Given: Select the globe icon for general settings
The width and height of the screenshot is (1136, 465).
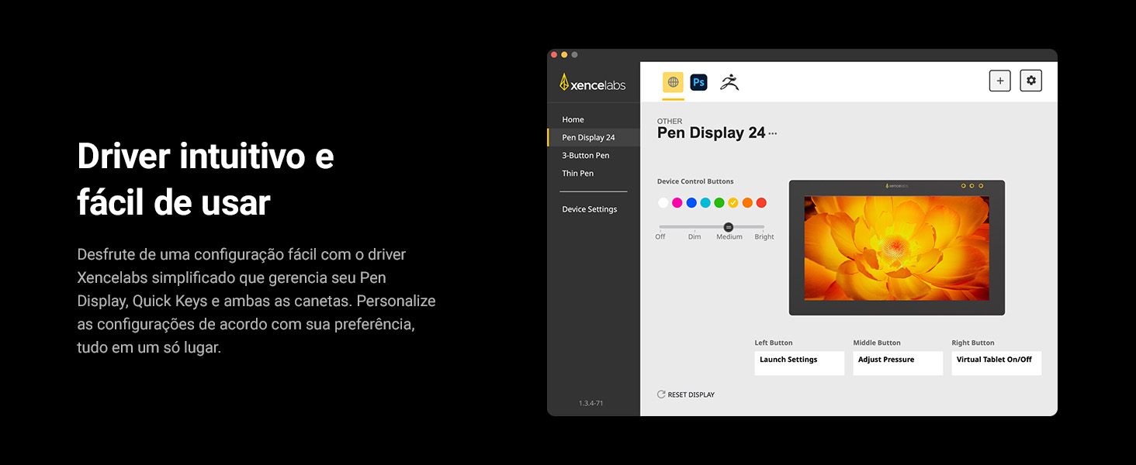Looking at the screenshot, I should tap(671, 81).
